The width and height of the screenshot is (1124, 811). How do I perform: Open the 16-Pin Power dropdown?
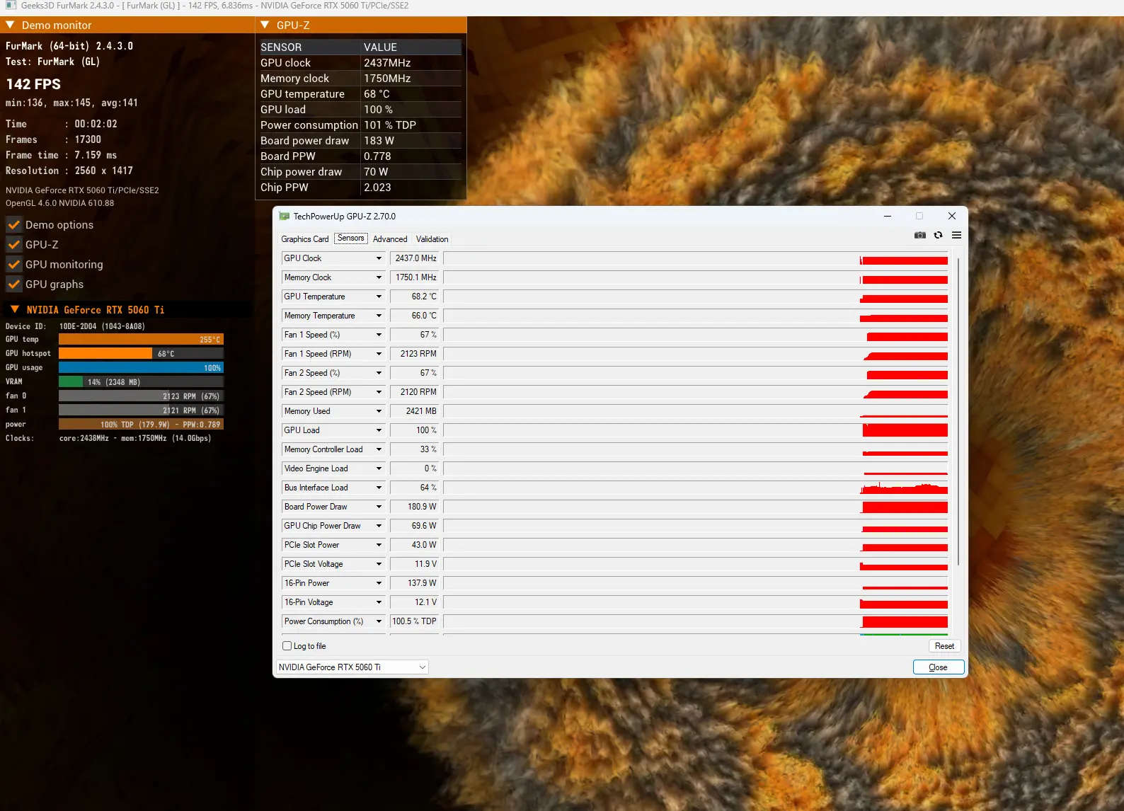(x=379, y=583)
